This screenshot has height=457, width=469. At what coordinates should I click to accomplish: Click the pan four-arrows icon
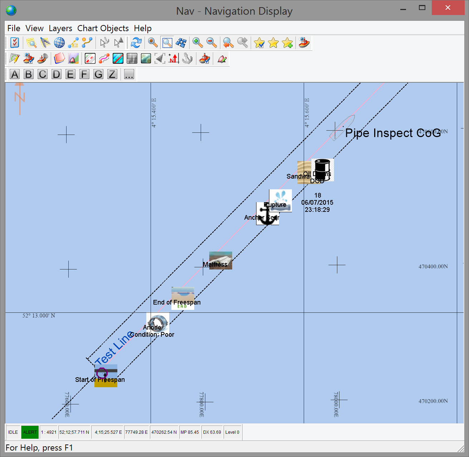[181, 43]
